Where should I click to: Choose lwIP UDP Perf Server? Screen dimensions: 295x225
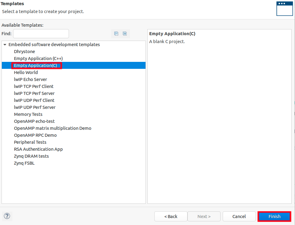click(x=35, y=107)
